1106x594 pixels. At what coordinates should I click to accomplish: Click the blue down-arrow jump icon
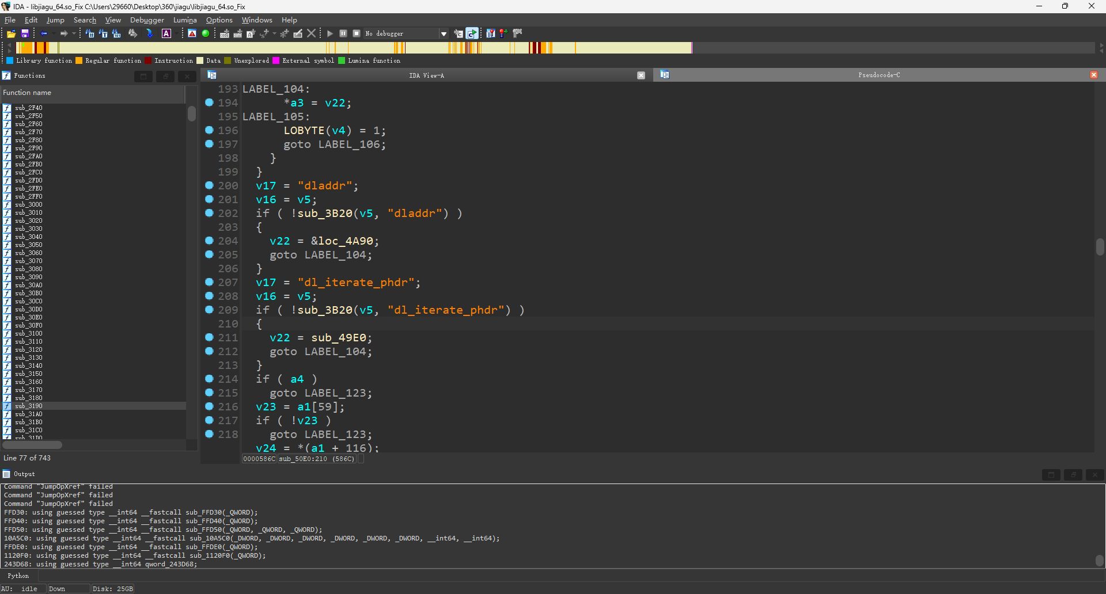tap(149, 33)
